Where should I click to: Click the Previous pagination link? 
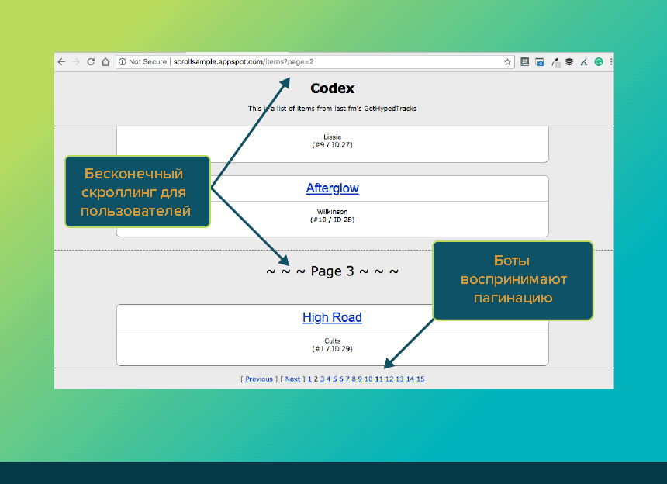point(259,379)
